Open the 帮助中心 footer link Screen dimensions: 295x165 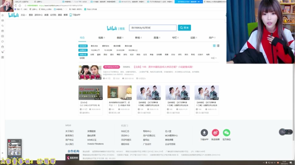click(147, 131)
